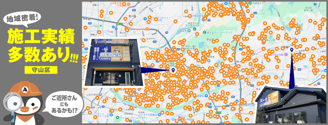This screenshot has height=125, width=328.
Task: Open the black storefront photo thumbnail
Action: [113, 62]
